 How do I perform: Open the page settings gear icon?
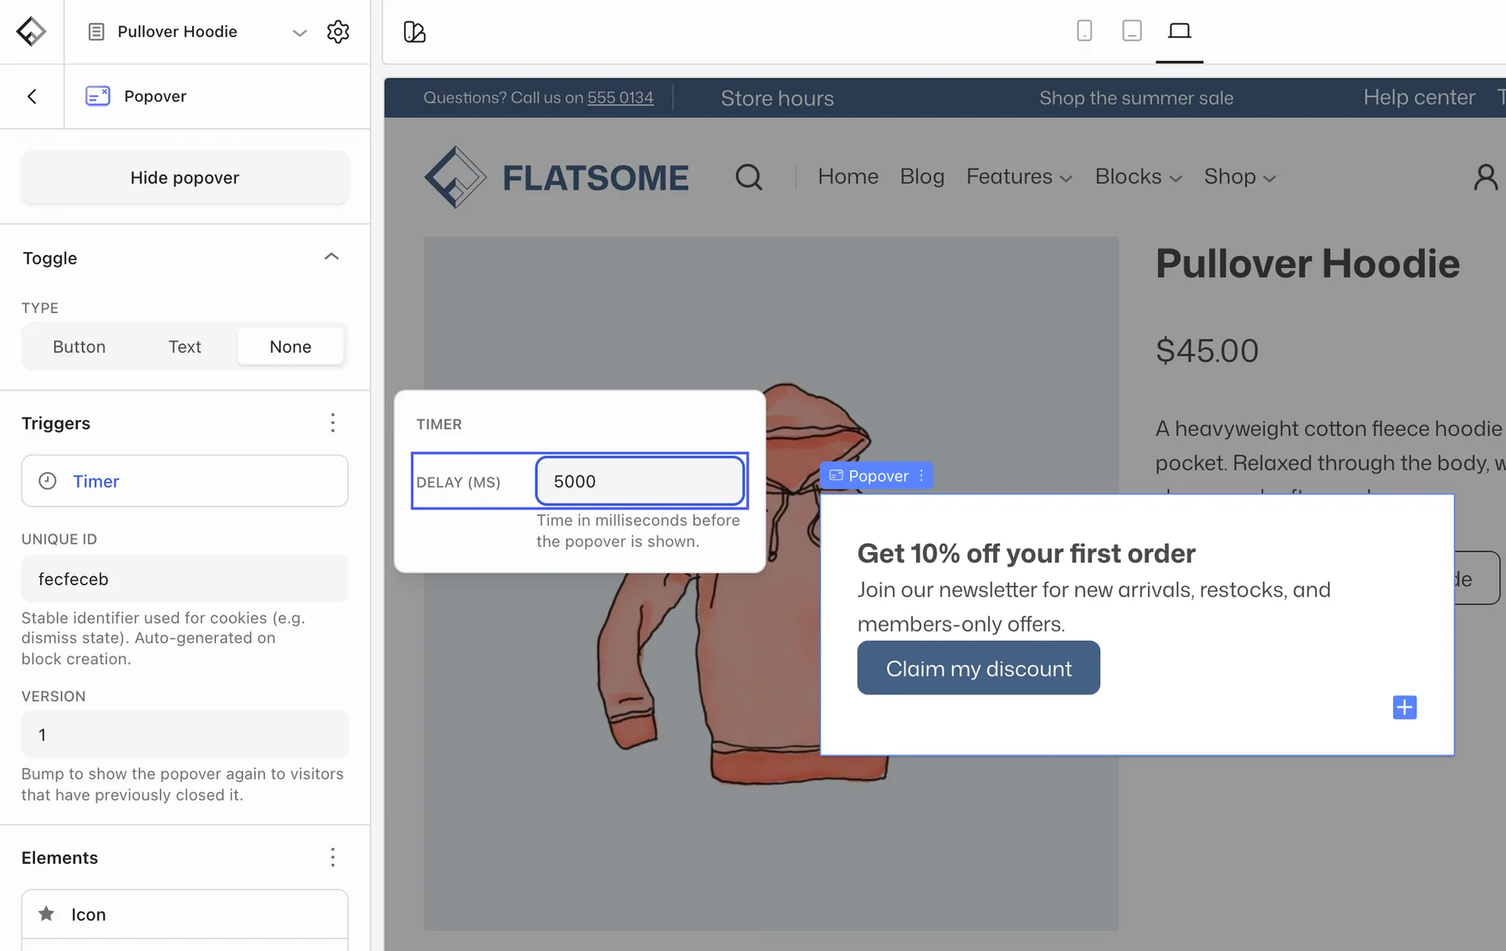338,32
